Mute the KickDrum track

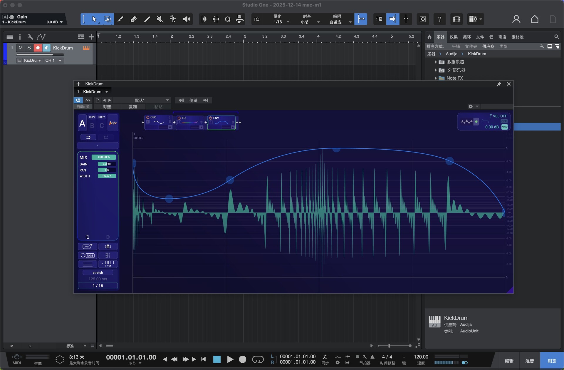21,48
